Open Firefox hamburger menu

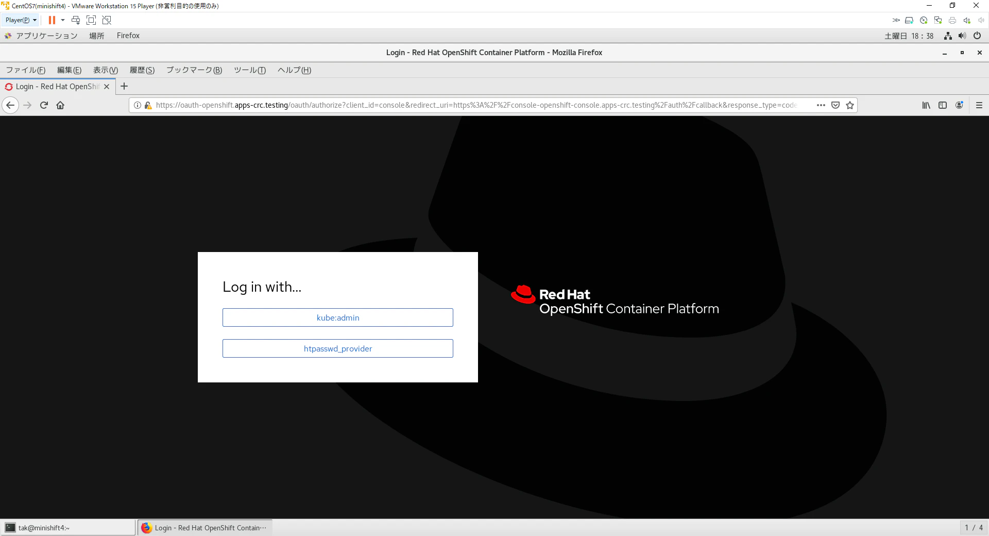coord(979,105)
